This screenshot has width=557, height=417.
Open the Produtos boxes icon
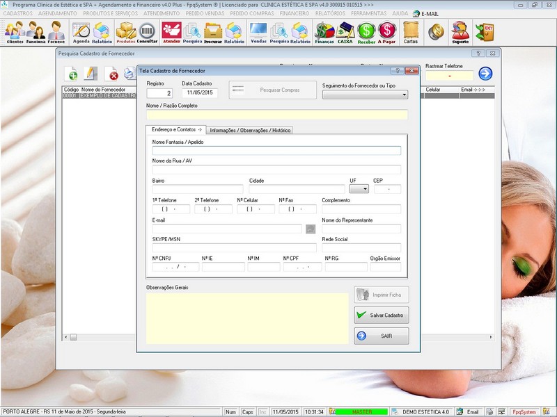(126, 33)
